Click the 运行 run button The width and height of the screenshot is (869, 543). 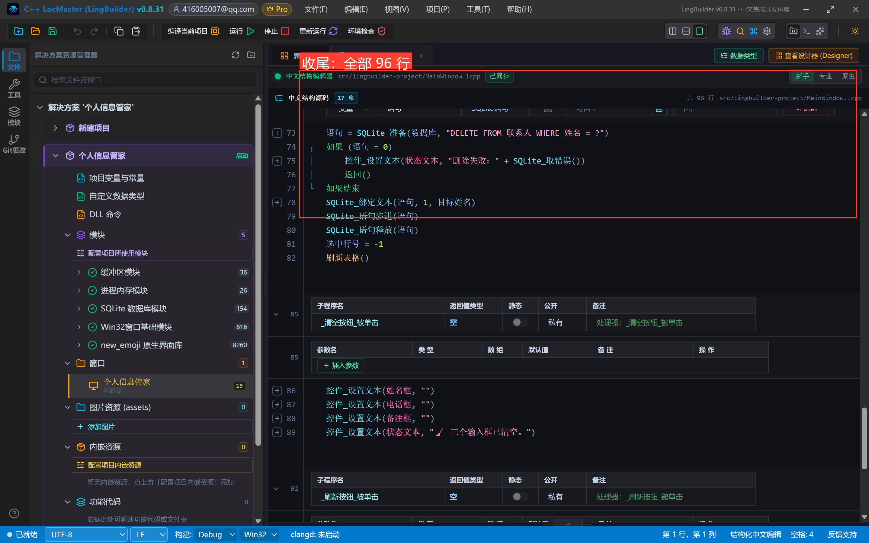pos(242,31)
